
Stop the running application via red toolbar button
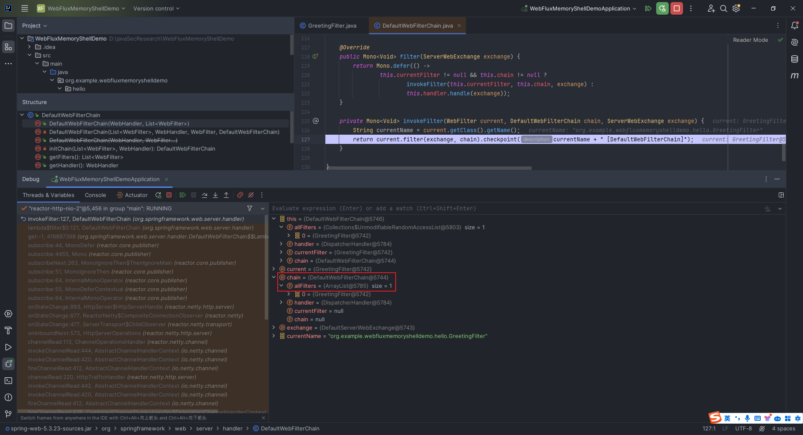(x=677, y=8)
